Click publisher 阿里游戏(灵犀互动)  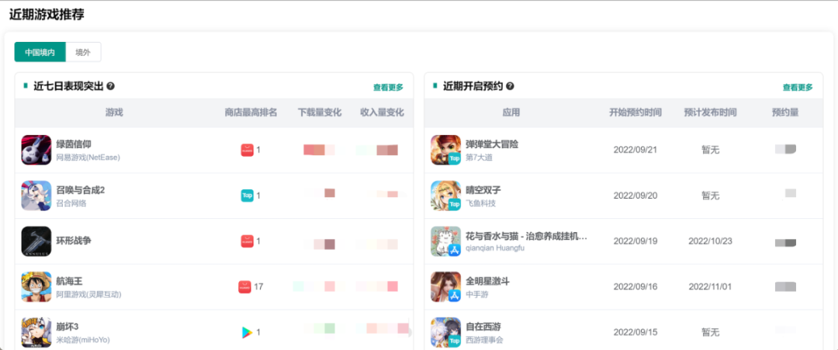click(88, 294)
